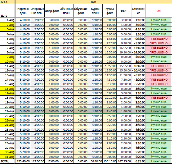Click the yellow 17-Aug date cell
This screenshot has height=164, width=172.
tap(7, 93)
